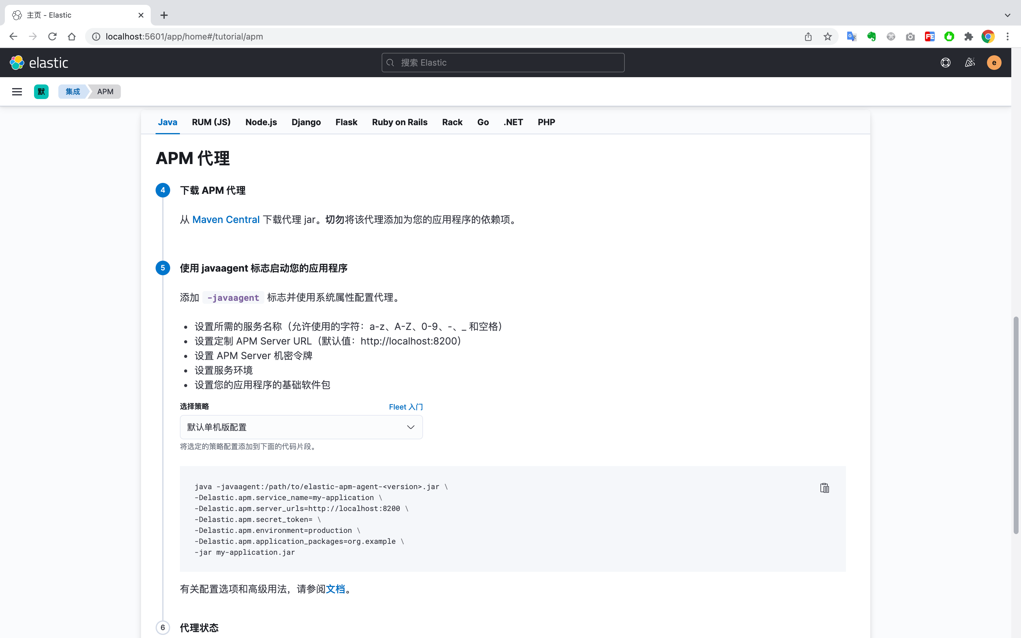
Task: Open a new browser tab
Action: 164,15
